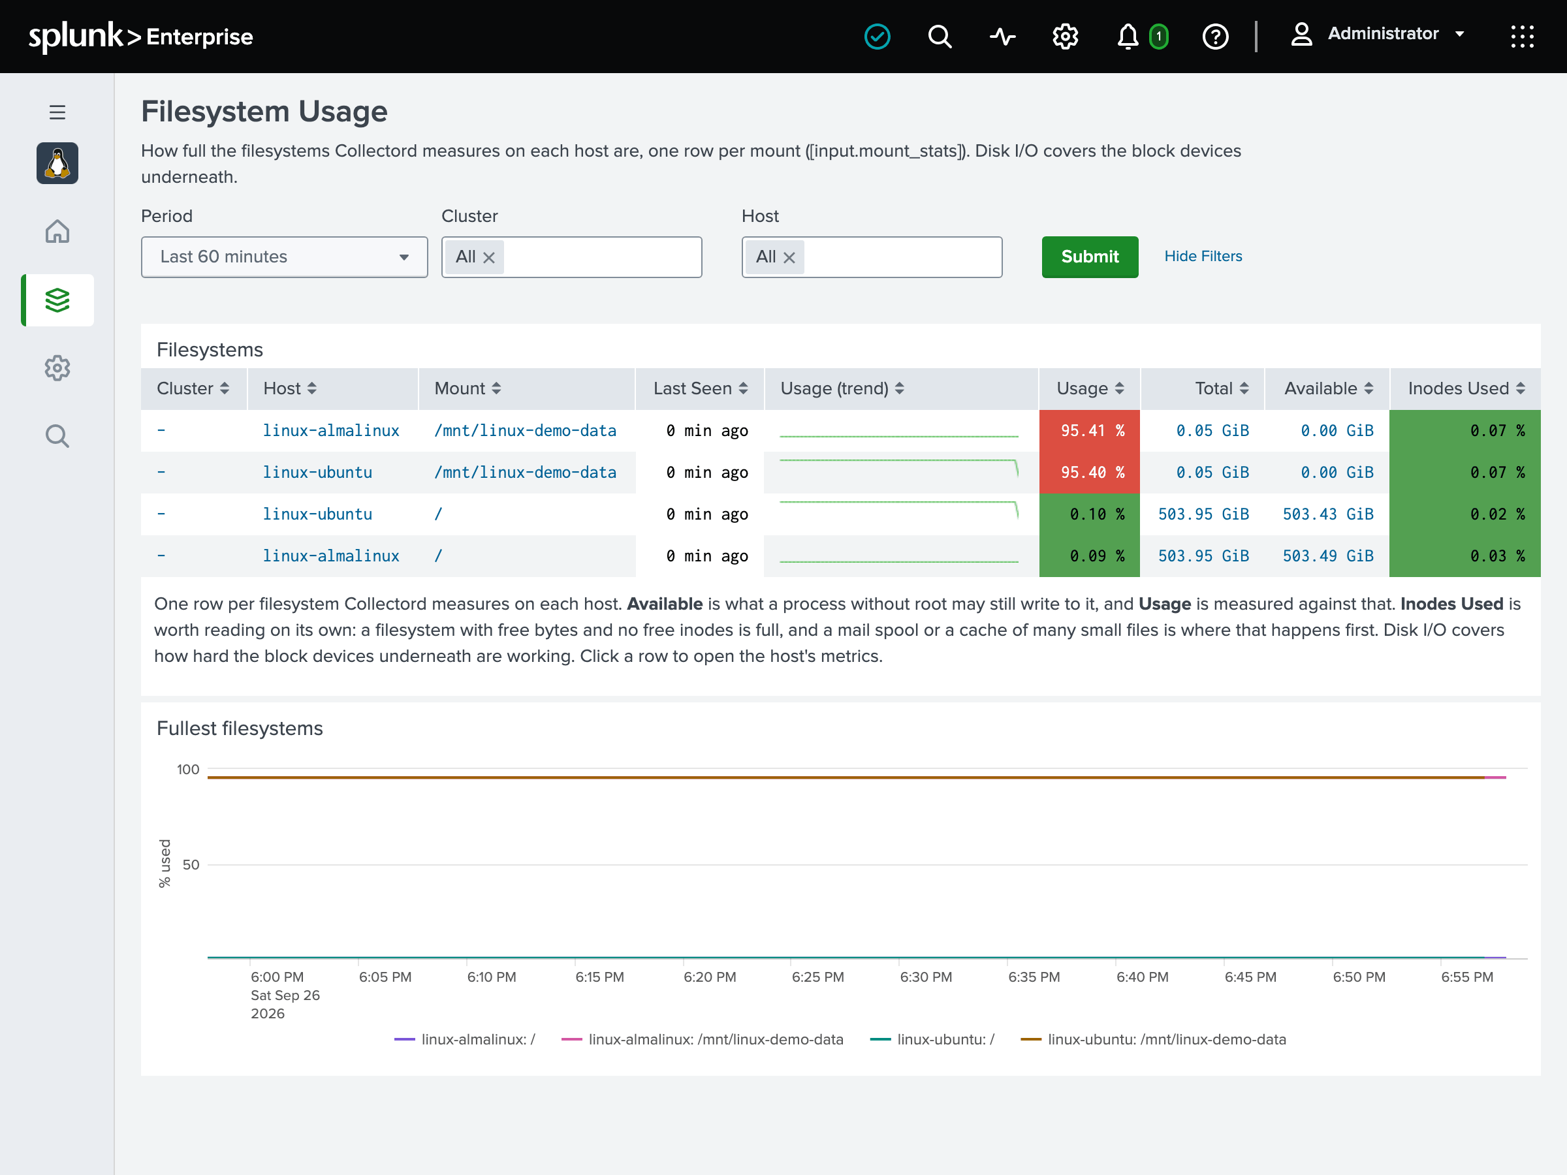Open the notifications bell icon
Image resolution: width=1567 pixels, height=1175 pixels.
pos(1127,36)
